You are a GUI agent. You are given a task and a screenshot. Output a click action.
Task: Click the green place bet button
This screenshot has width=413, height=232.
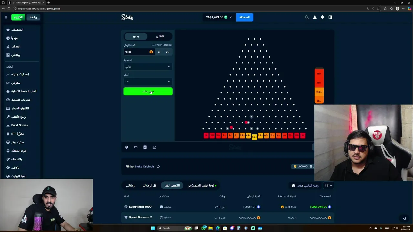pos(148,92)
